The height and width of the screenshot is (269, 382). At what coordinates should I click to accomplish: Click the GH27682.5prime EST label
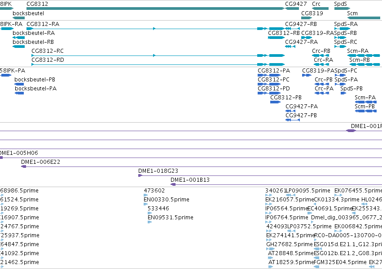290,244
